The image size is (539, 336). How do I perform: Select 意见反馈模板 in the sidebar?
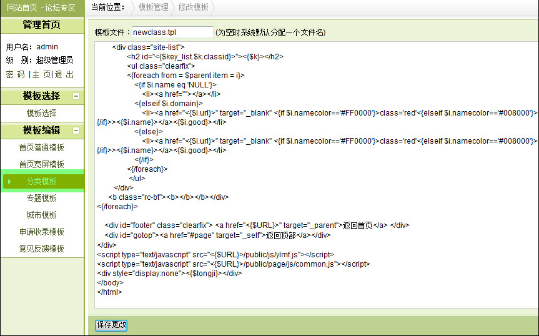(42, 249)
